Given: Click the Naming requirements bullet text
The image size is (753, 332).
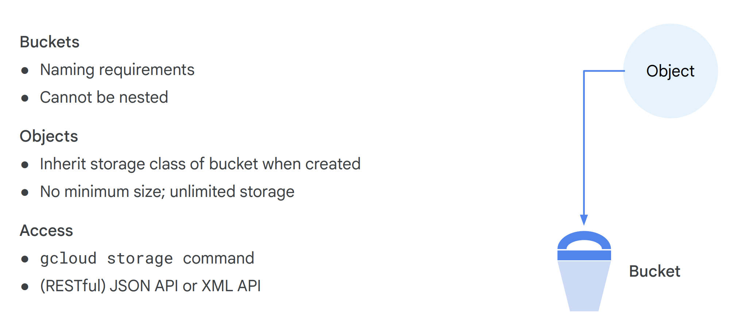Looking at the screenshot, I should (117, 70).
